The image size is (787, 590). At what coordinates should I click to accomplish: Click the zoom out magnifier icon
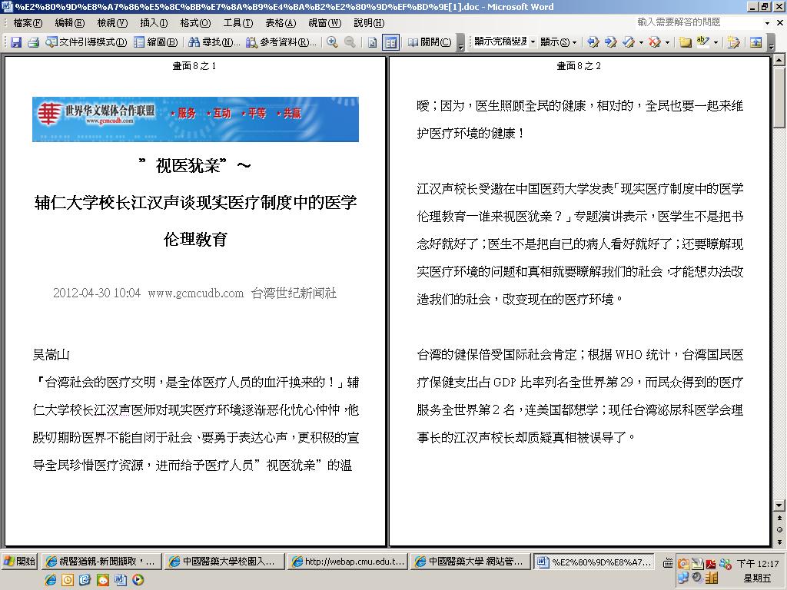[x=350, y=42]
